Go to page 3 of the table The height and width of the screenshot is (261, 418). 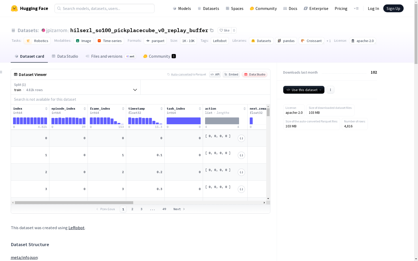coord(142,209)
